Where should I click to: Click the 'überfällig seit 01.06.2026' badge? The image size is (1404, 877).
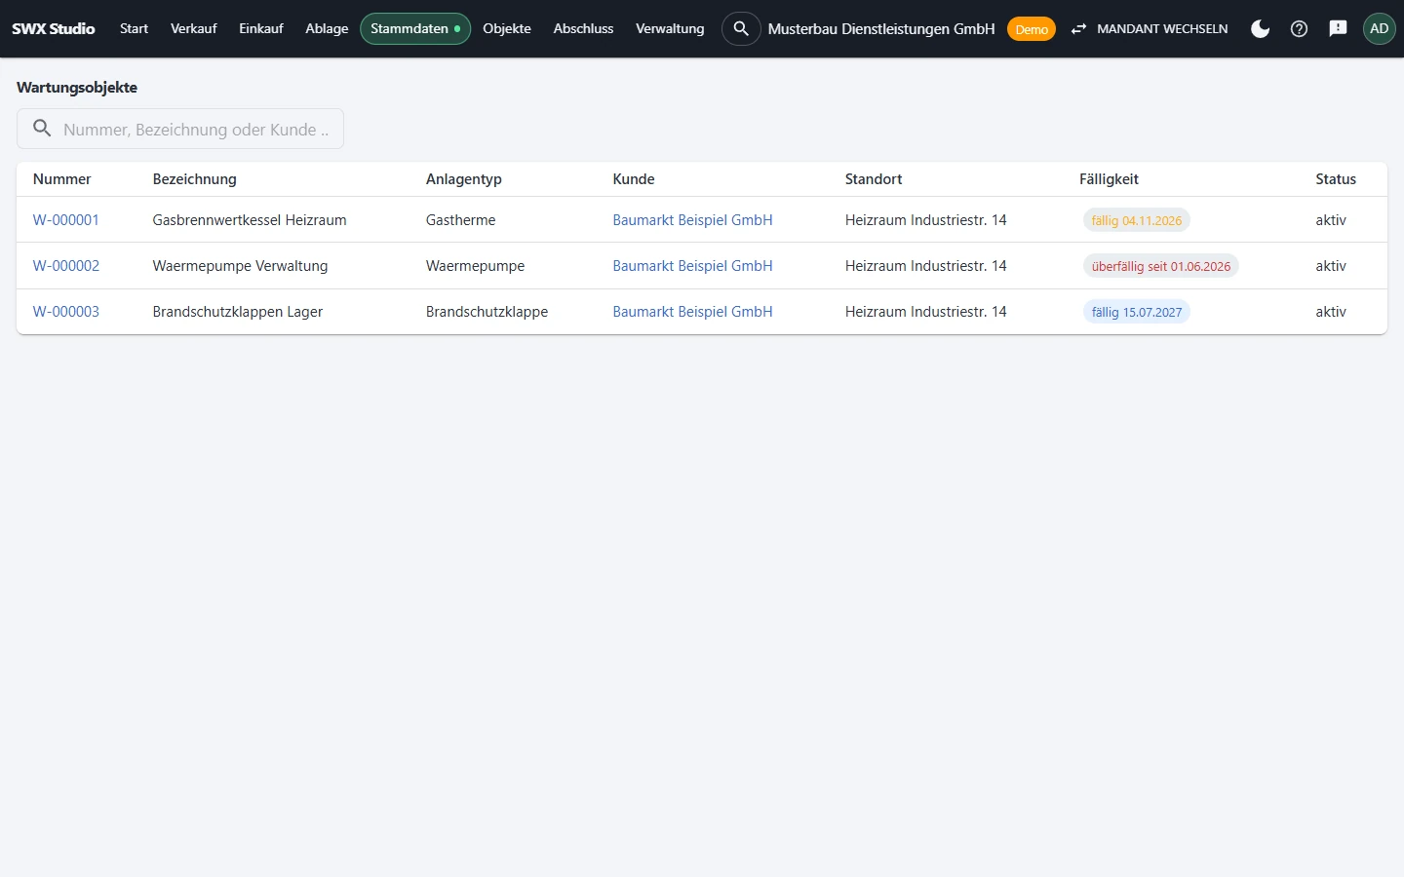(1160, 266)
